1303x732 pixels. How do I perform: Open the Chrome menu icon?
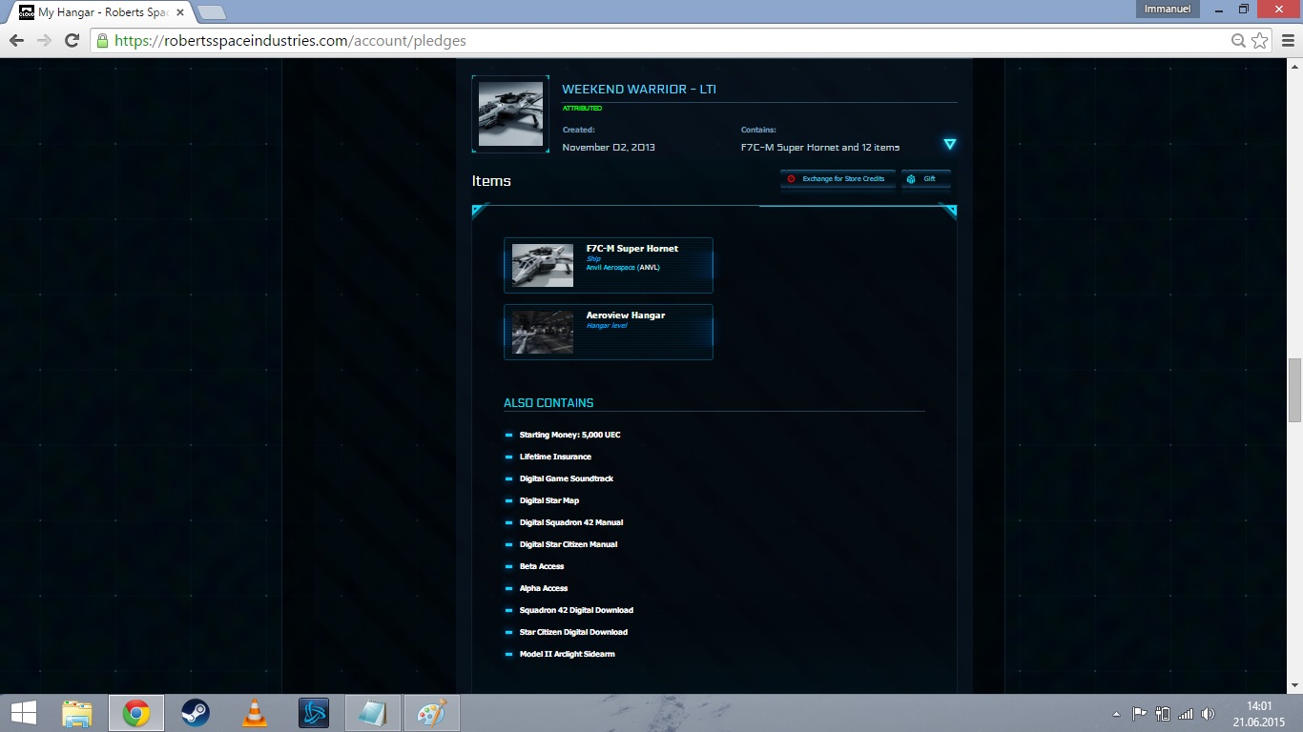click(x=1286, y=41)
